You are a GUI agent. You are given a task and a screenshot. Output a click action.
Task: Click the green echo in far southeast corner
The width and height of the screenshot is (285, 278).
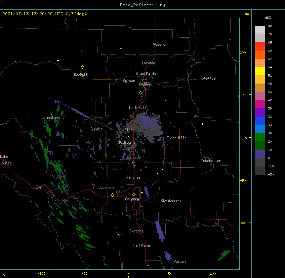[x=224, y=255]
